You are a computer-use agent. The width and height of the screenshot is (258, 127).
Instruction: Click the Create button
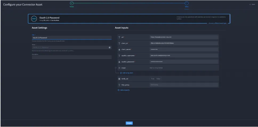pos(129,123)
